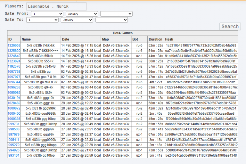Open the Date To year dropdown

(111, 20)
